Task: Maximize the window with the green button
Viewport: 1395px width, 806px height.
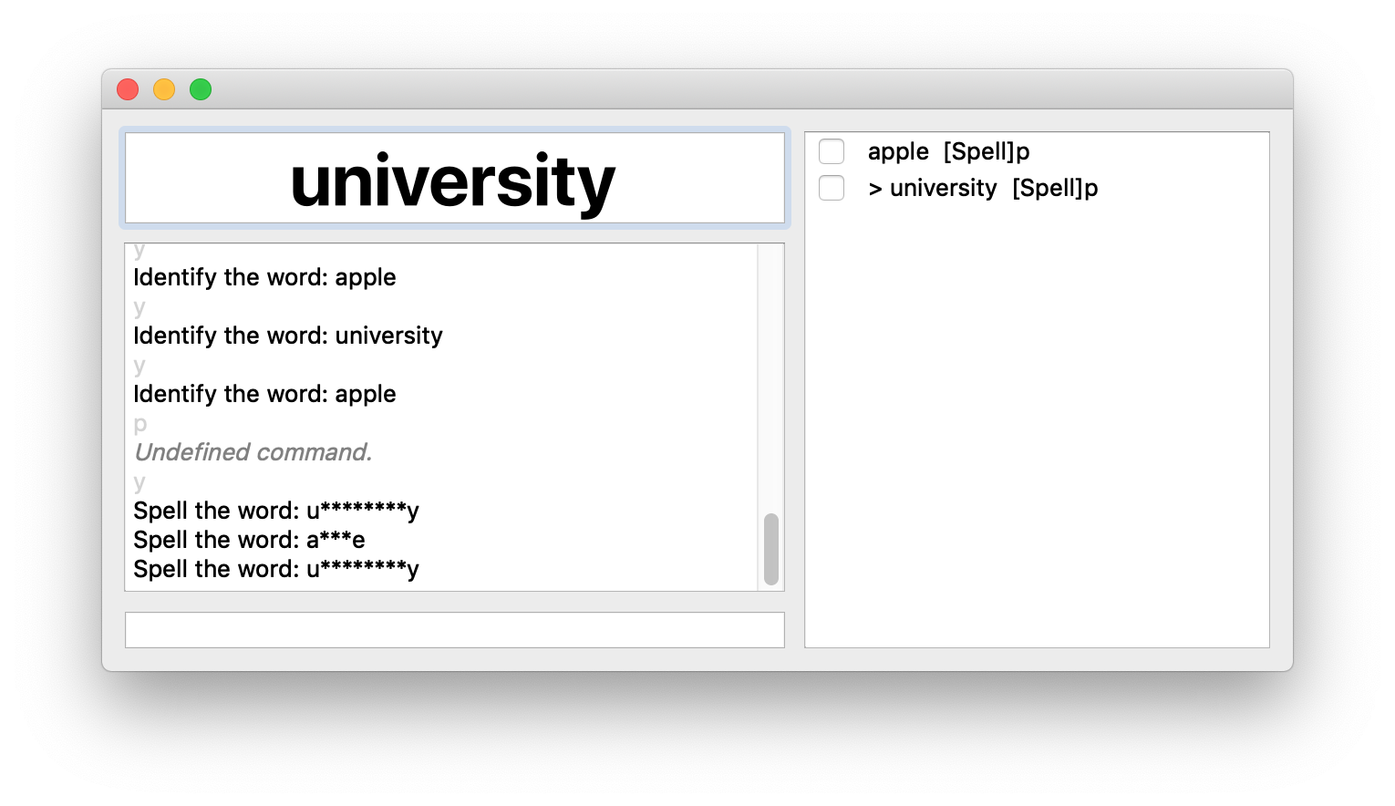Action: pyautogui.click(x=201, y=89)
